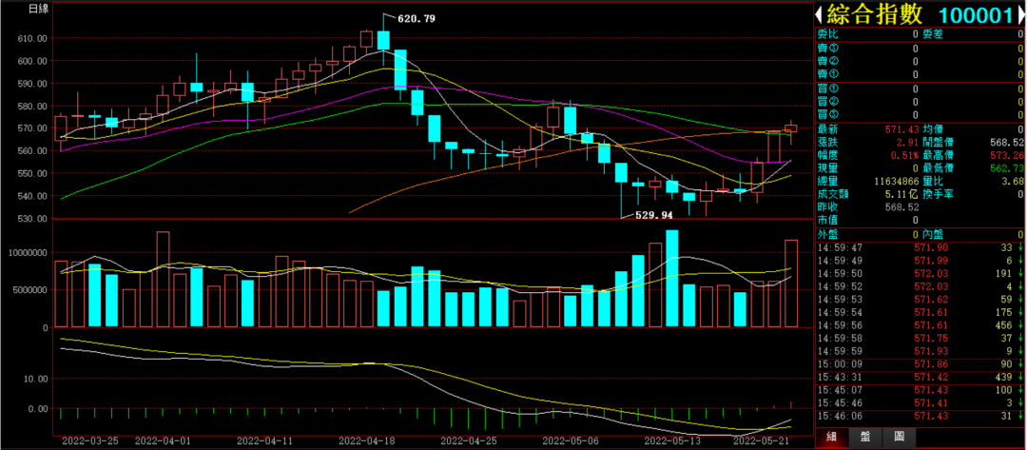1027x450 pixels.
Task: Click the 2022-04-11 date axis label
Action: pyautogui.click(x=264, y=440)
